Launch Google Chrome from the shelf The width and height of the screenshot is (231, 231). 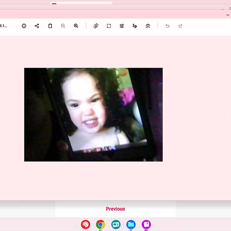pos(100,224)
